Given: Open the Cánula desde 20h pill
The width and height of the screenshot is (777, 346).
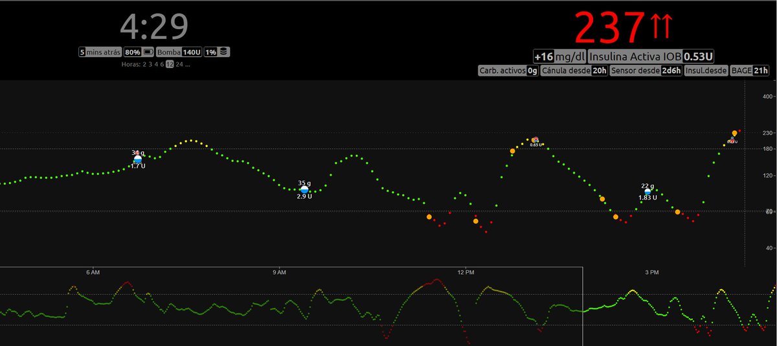Looking at the screenshot, I should pos(574,71).
